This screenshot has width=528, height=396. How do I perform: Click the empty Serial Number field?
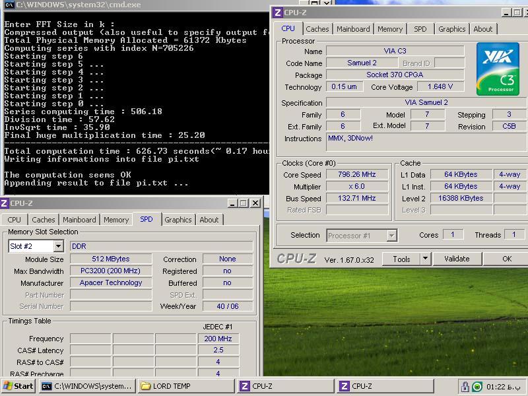pos(111,306)
